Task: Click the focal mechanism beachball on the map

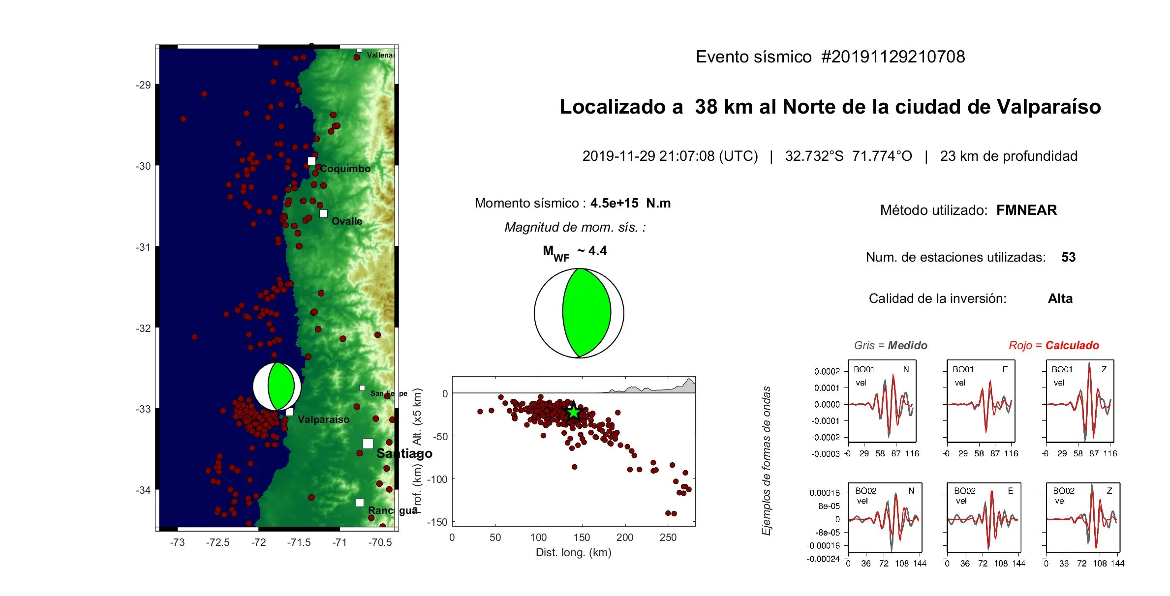Action: pos(277,387)
